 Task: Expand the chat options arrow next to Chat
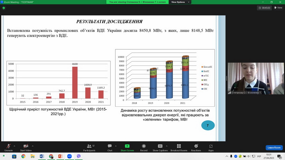[x=116, y=146]
